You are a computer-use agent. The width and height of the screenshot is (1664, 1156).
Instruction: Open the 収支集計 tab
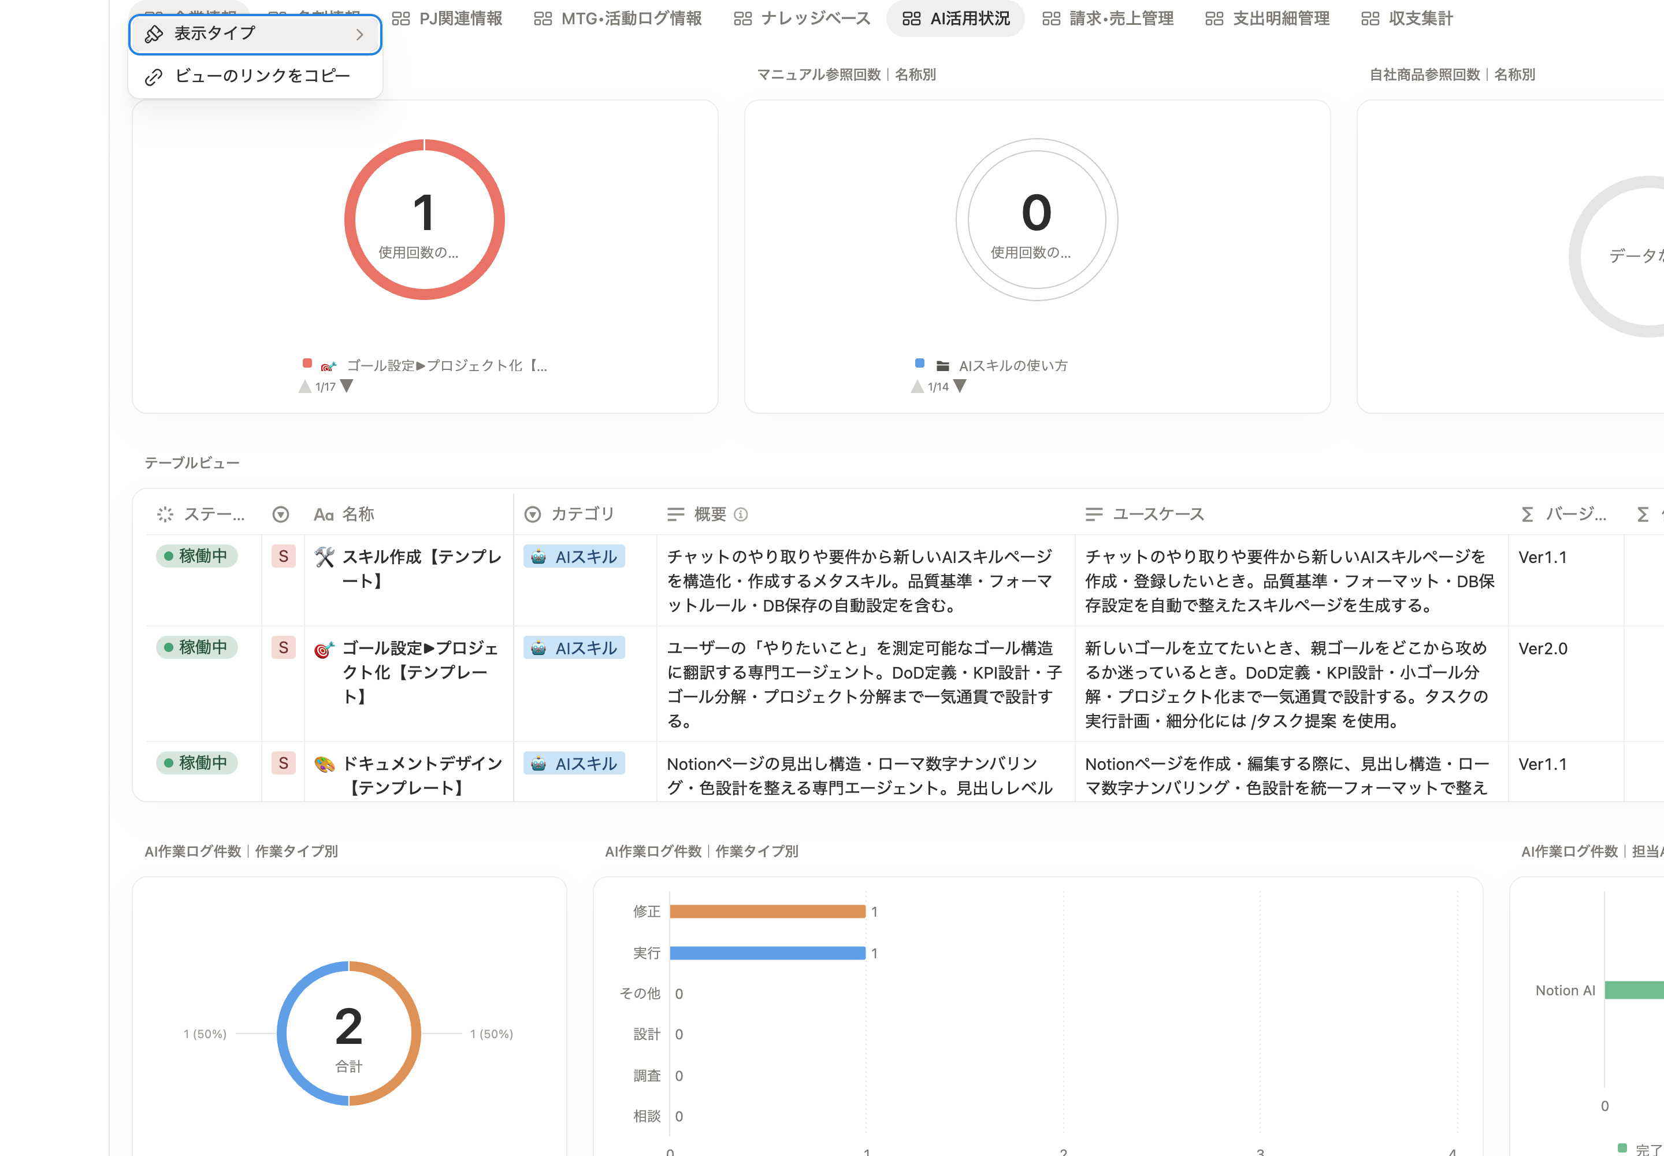click(x=1406, y=19)
